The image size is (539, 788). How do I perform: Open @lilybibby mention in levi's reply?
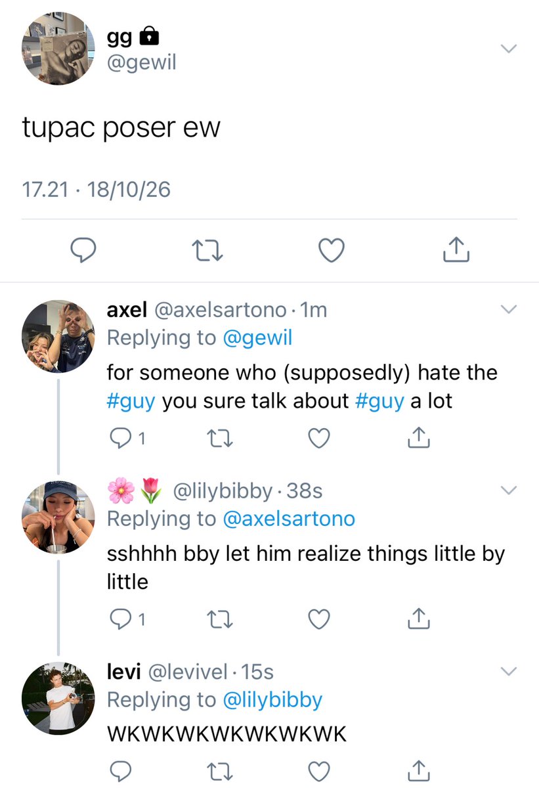pyautogui.click(x=272, y=700)
